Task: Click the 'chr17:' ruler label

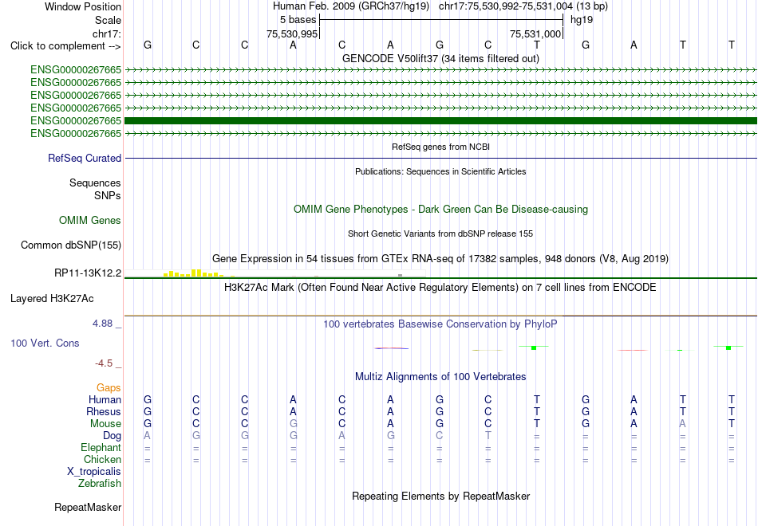Action: [x=107, y=33]
